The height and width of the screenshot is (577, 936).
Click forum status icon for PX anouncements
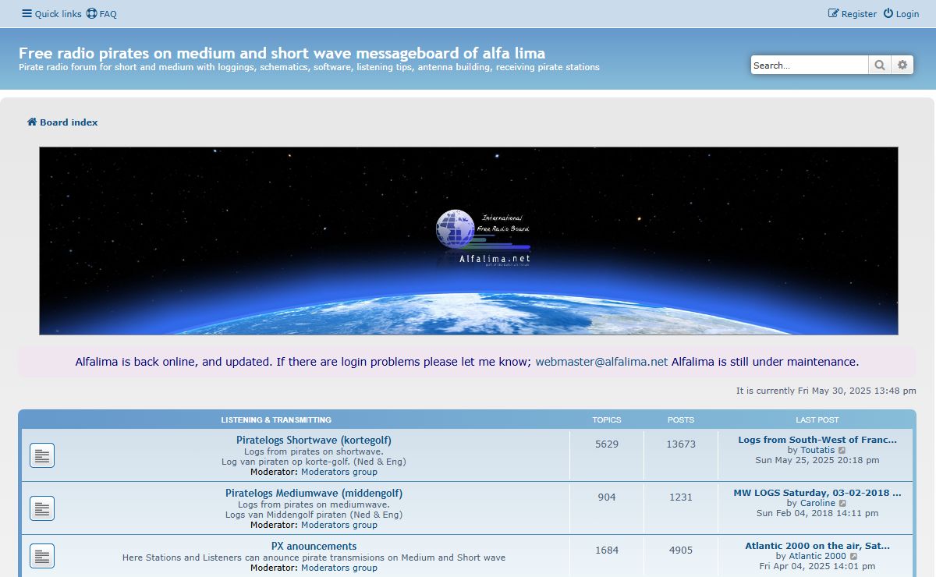[x=42, y=556]
